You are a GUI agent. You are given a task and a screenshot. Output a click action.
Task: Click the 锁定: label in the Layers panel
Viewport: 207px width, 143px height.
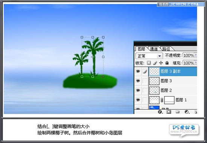pos(140,63)
